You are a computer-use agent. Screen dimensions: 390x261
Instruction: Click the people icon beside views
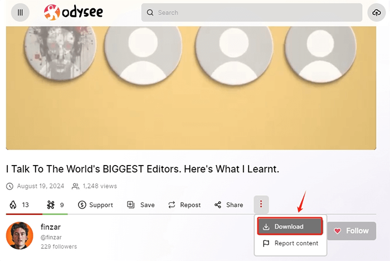(x=75, y=186)
